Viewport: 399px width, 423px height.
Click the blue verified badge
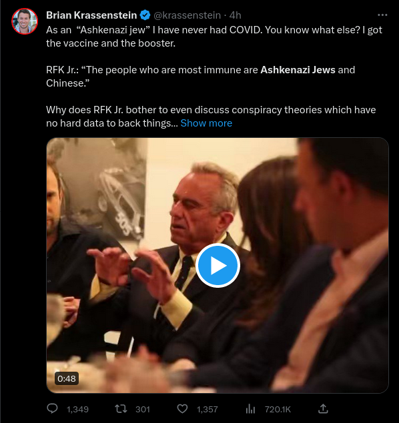(145, 15)
